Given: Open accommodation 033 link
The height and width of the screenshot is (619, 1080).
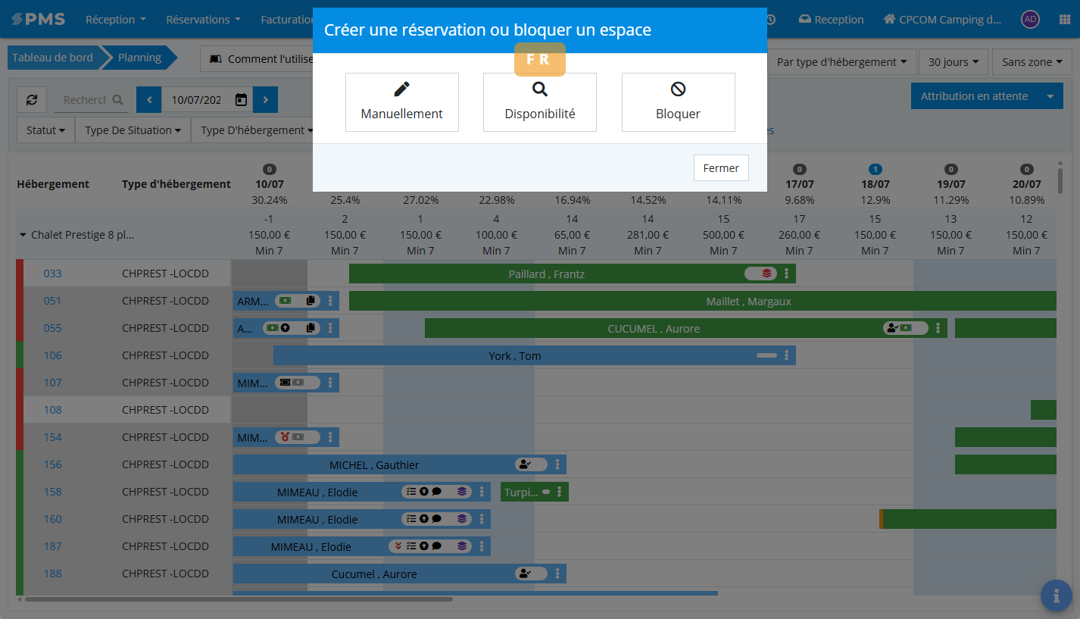Looking at the screenshot, I should click(52, 274).
